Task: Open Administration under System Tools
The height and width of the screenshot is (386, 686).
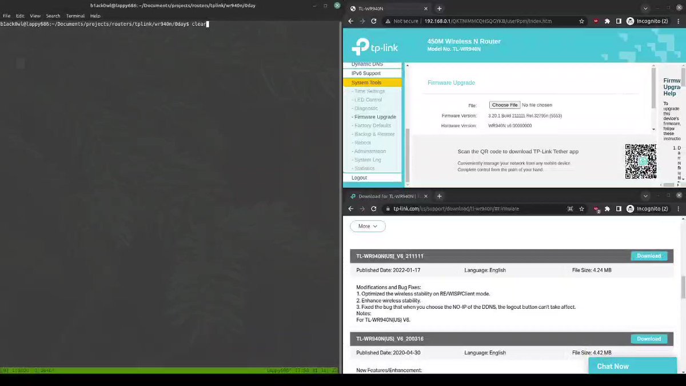Action: 369,151
